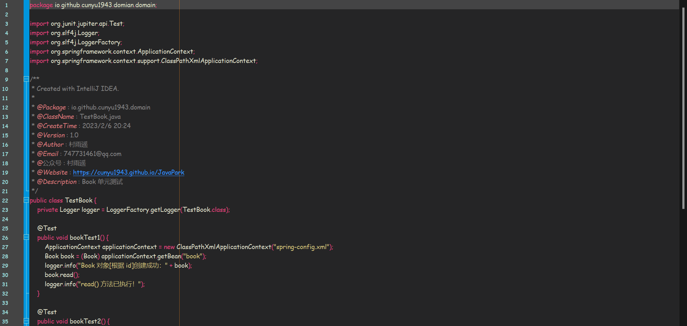Click 'getLogger' method call on line 23
Screen dimensions: 687x326
[x=165, y=210]
